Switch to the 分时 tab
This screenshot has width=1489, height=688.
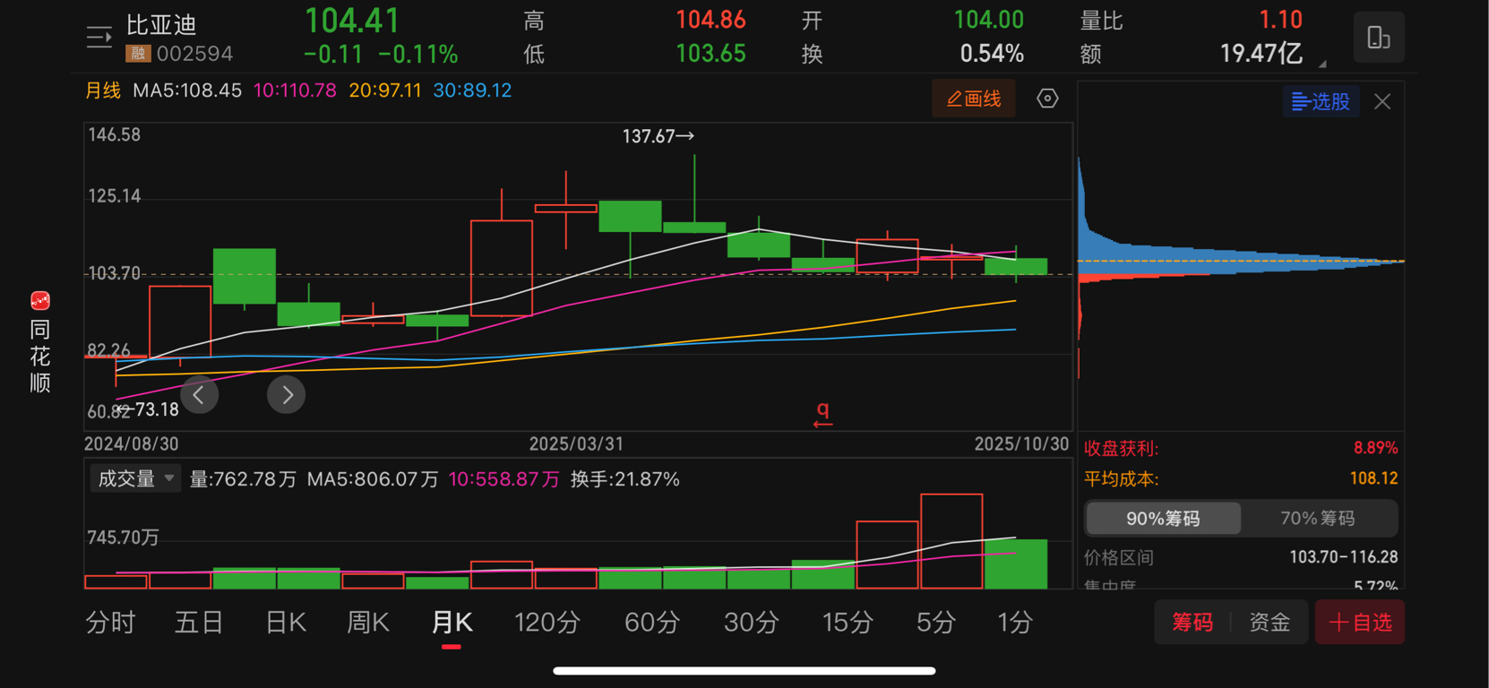tap(110, 623)
